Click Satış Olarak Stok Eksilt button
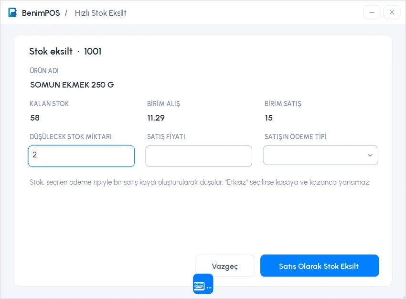The image size is (406, 299). (x=320, y=266)
